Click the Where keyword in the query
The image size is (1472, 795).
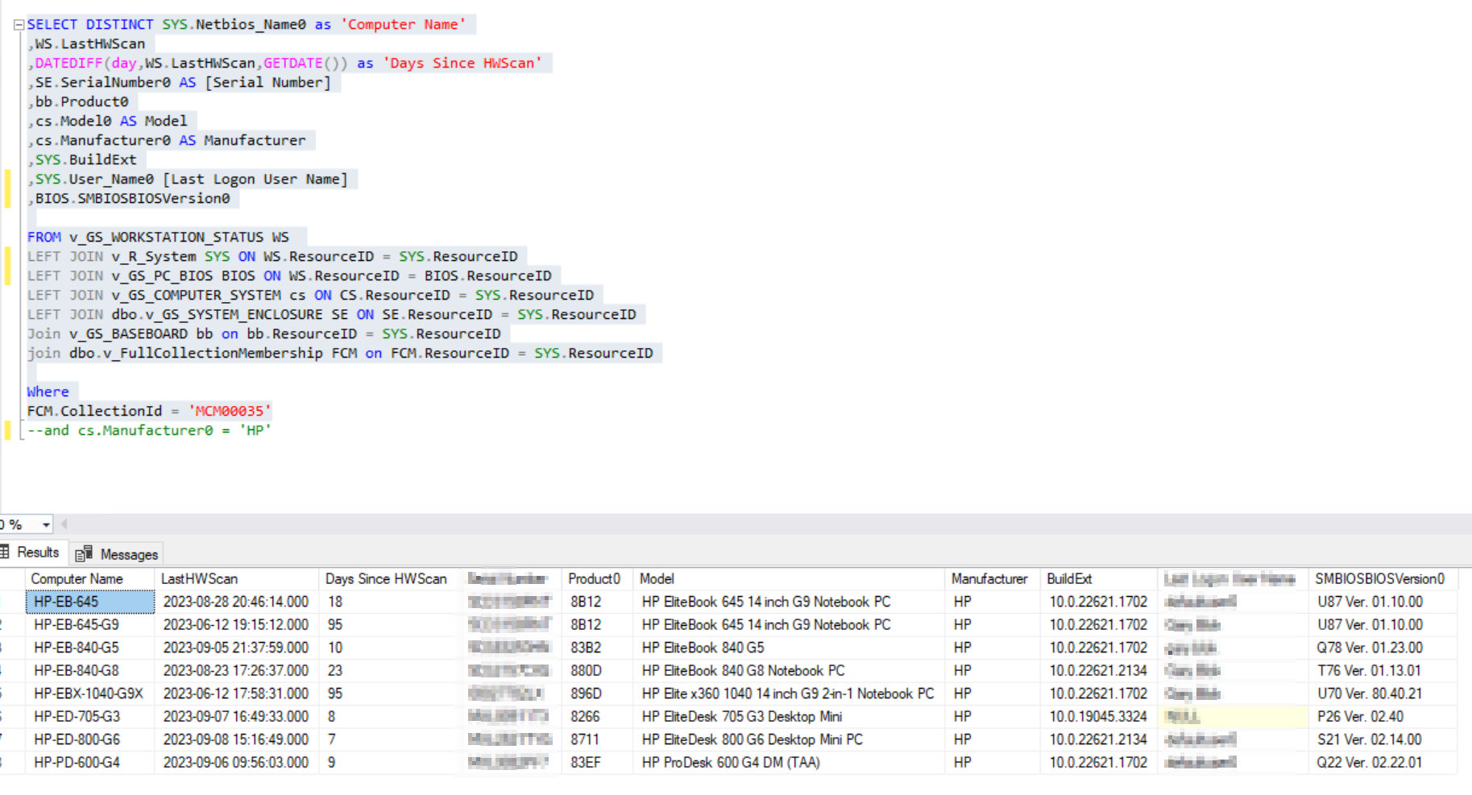click(48, 392)
